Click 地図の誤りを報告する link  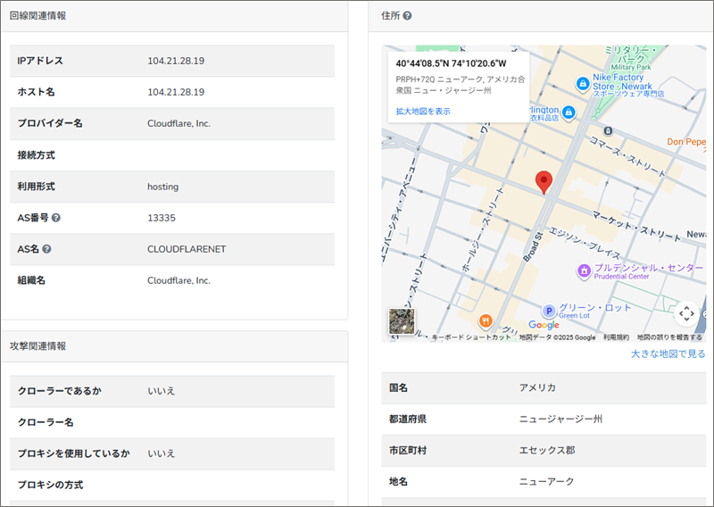[x=669, y=337]
